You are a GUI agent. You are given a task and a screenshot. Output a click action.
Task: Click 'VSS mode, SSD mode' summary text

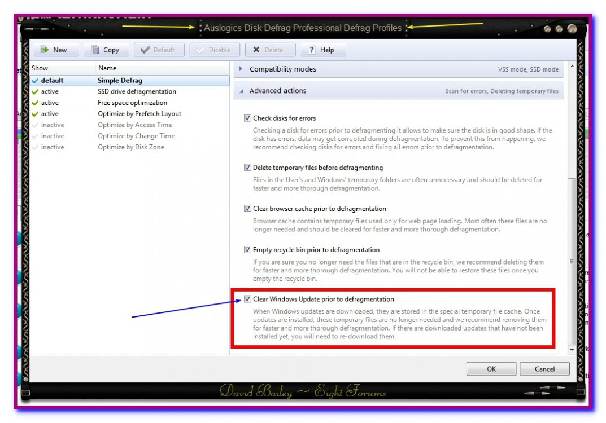[528, 69]
